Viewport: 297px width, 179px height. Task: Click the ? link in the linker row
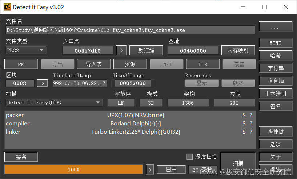click(251, 132)
